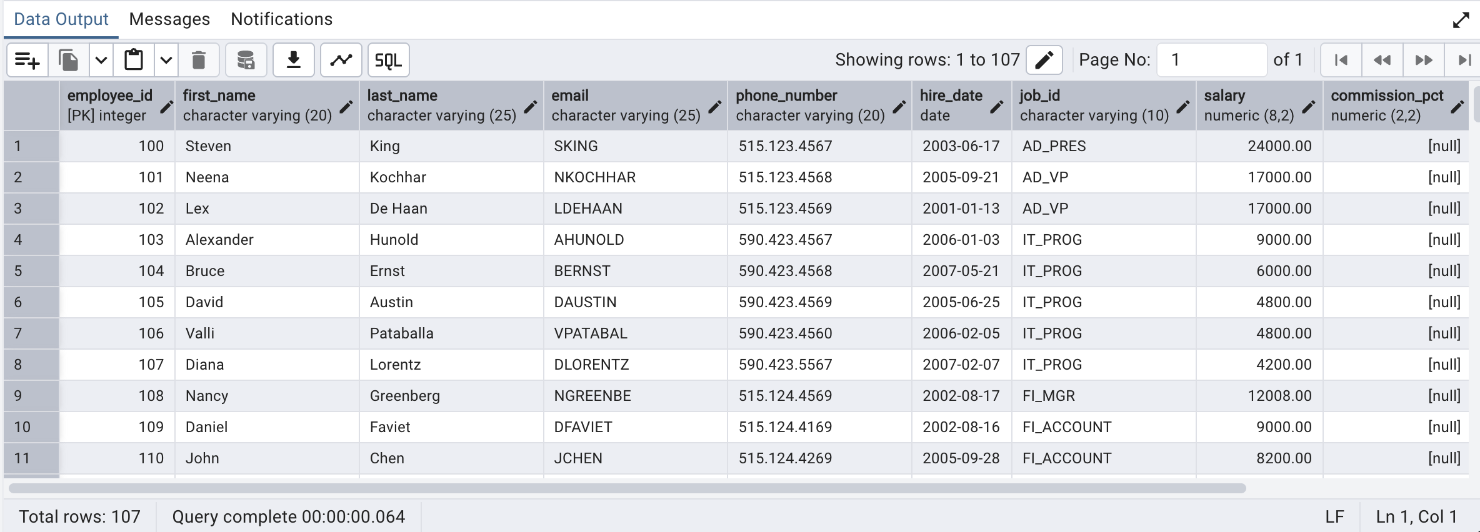The height and width of the screenshot is (532, 1480).
Task: Edit the showing rows range pencil
Action: pos(1044,60)
